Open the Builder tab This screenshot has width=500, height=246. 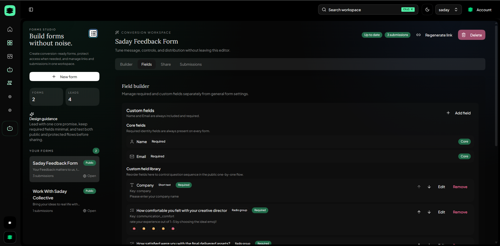[x=126, y=64]
